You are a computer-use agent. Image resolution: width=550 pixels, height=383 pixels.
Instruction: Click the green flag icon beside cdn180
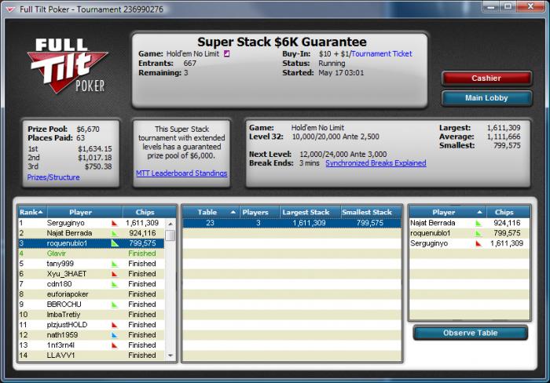pos(115,284)
